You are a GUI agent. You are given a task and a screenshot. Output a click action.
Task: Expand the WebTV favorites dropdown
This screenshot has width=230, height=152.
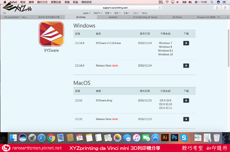point(98,13)
